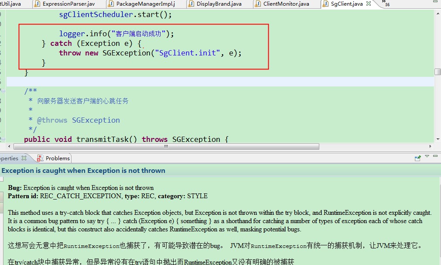The height and width of the screenshot is (265, 441).
Task: Switch to the ExpressionParser.jav editor tab
Action: point(68,4)
